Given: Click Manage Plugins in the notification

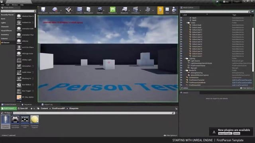Looking at the screenshot, I should (225, 133).
